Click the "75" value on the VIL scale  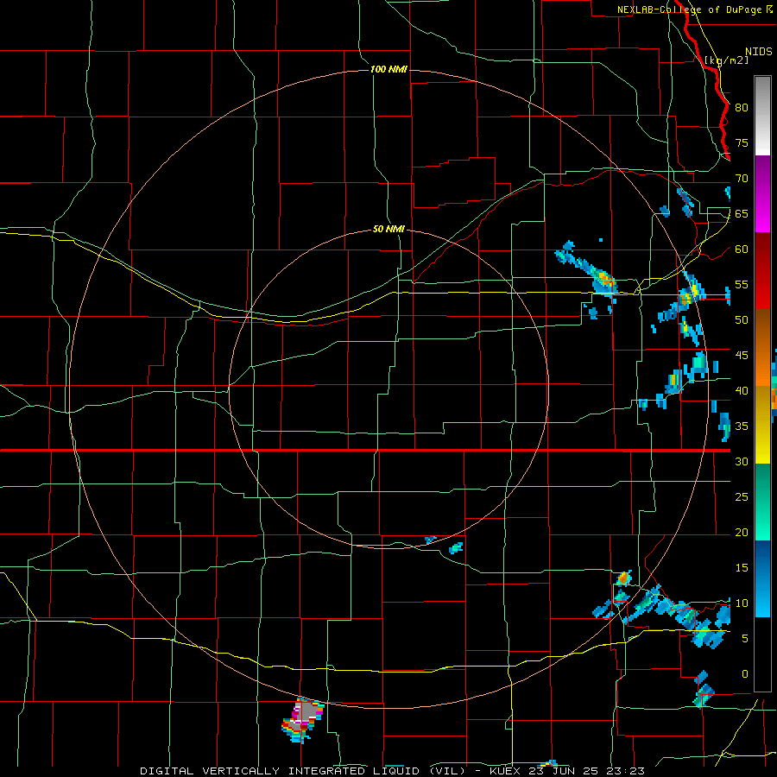pyautogui.click(x=742, y=143)
